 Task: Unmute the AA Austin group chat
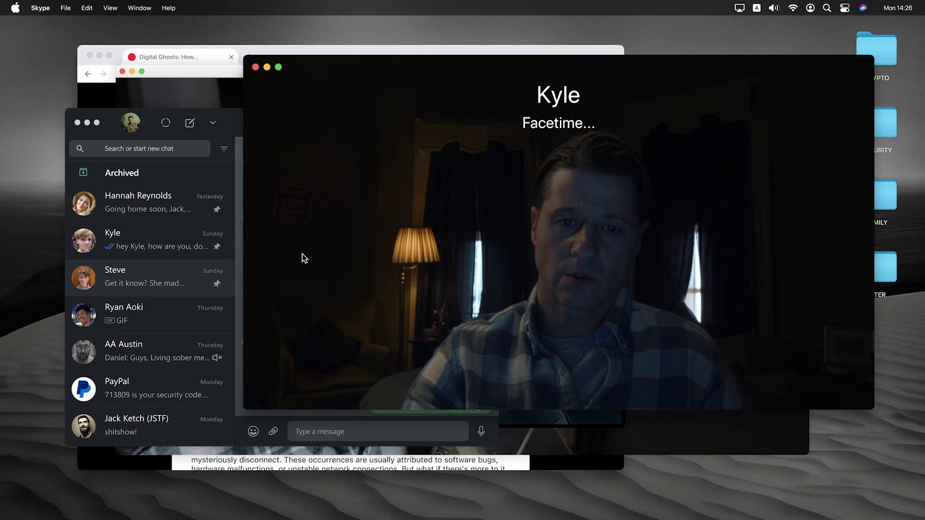coord(217,358)
